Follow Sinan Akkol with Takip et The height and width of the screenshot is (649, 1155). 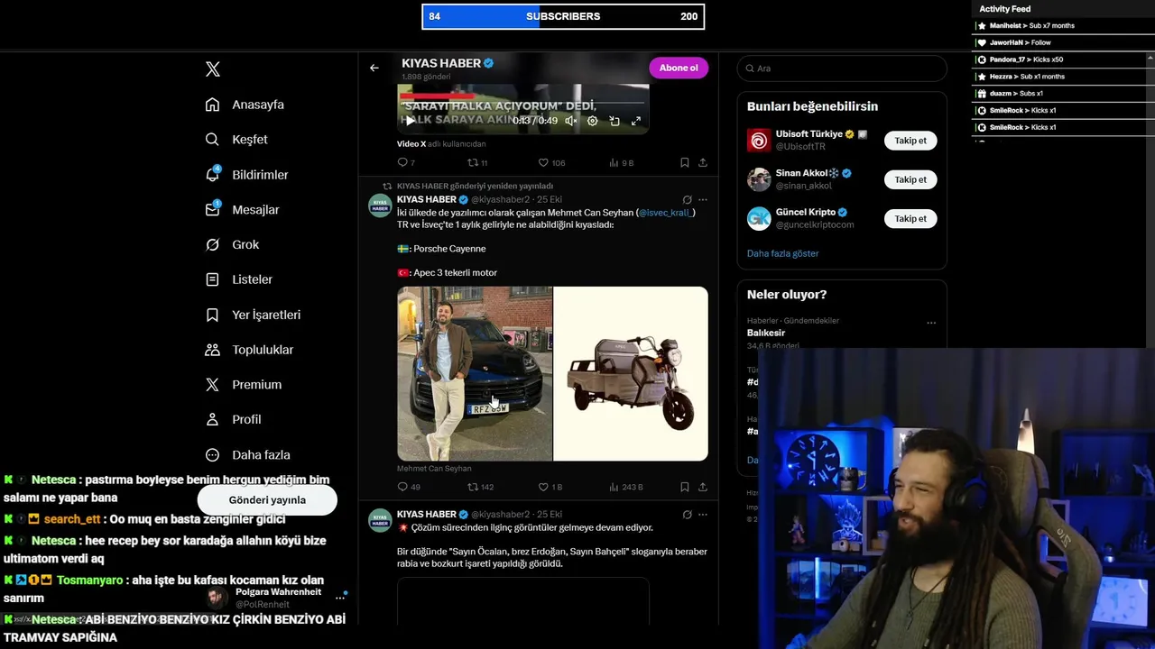click(x=910, y=179)
